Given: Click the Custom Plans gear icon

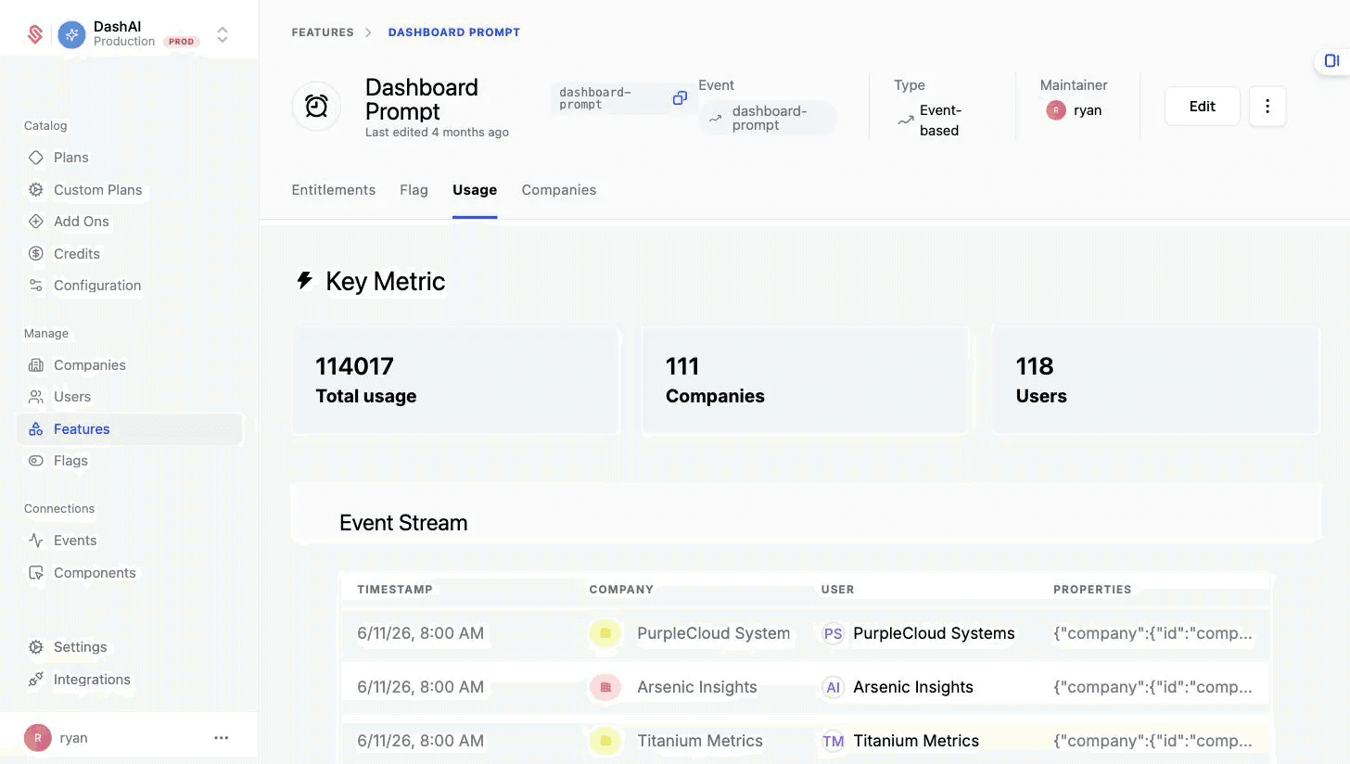Looking at the screenshot, I should pyautogui.click(x=36, y=190).
